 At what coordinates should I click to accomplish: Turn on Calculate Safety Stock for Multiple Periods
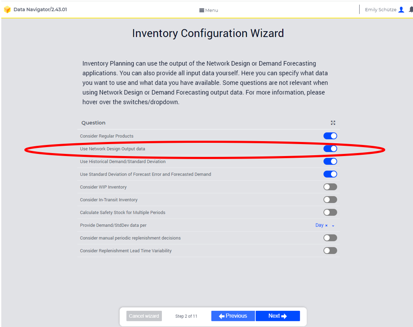pos(330,212)
